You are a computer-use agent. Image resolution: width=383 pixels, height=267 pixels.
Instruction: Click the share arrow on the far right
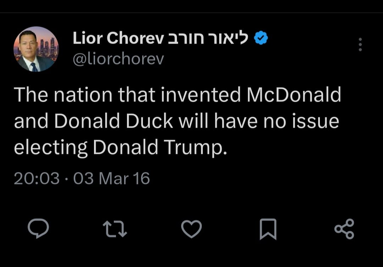click(x=344, y=229)
